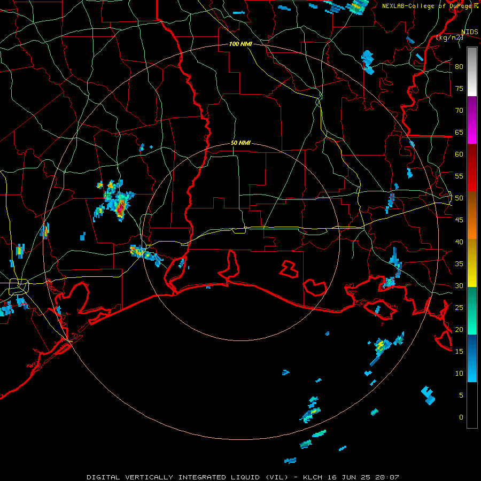481x481 pixels.
Task: Click the 20 value on color scale
Action: click(x=459, y=329)
